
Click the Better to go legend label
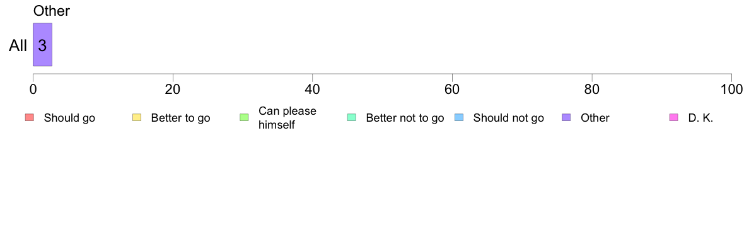tap(180, 118)
